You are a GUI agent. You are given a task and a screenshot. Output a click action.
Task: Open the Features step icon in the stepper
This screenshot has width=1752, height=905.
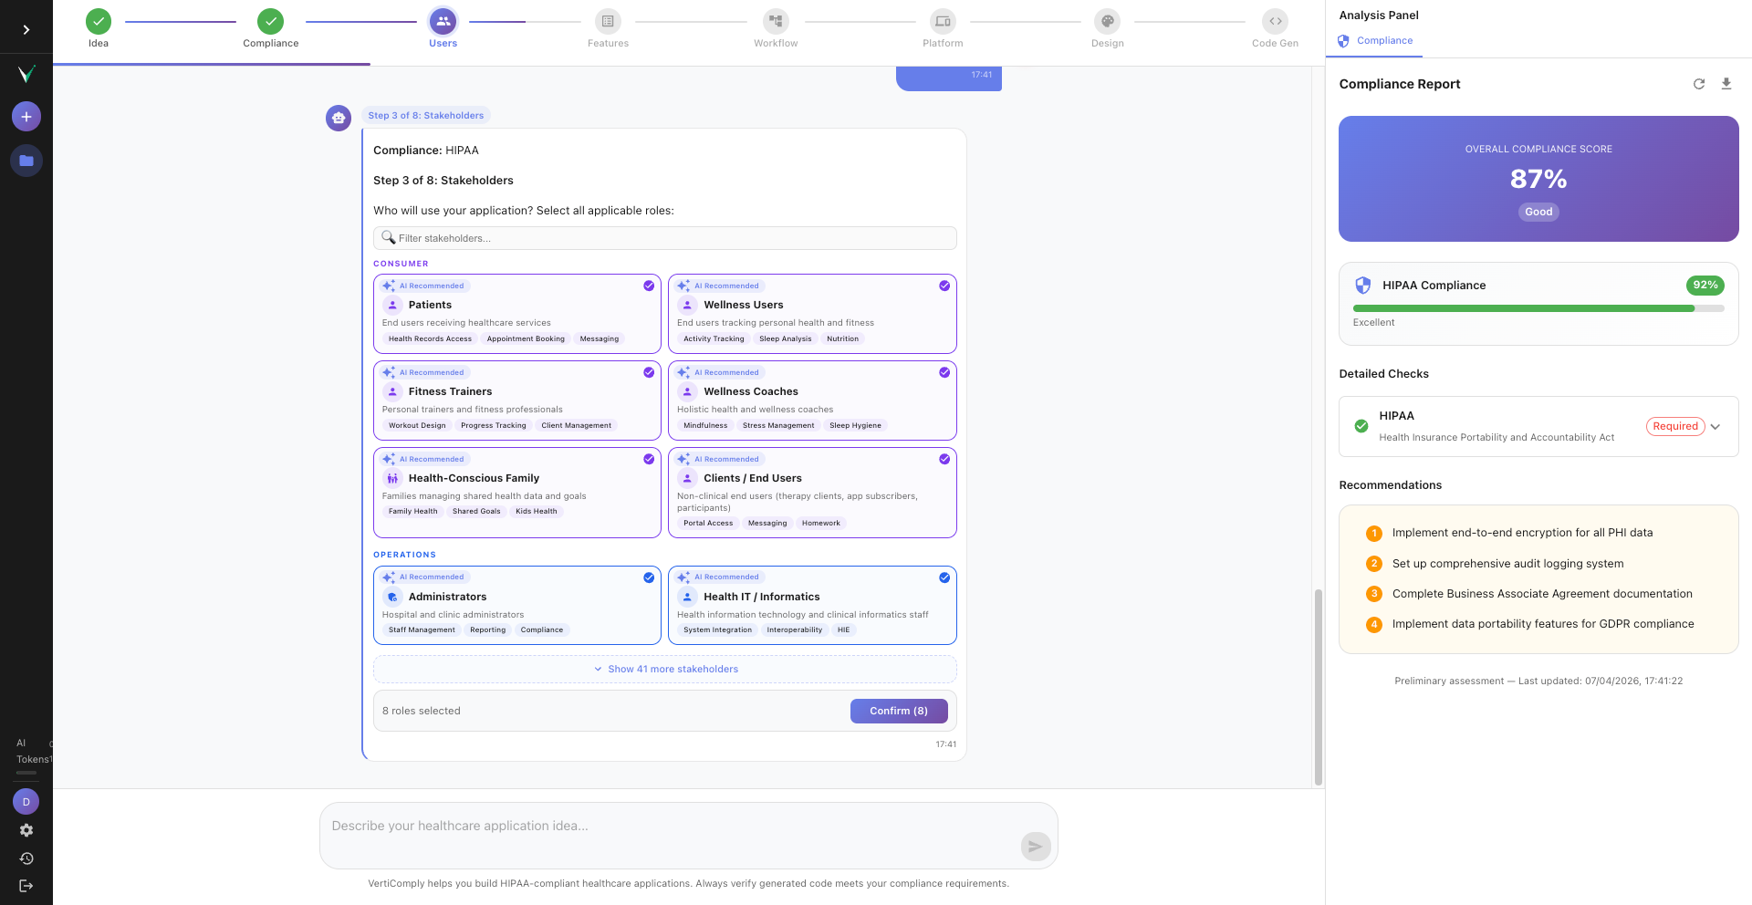(608, 21)
